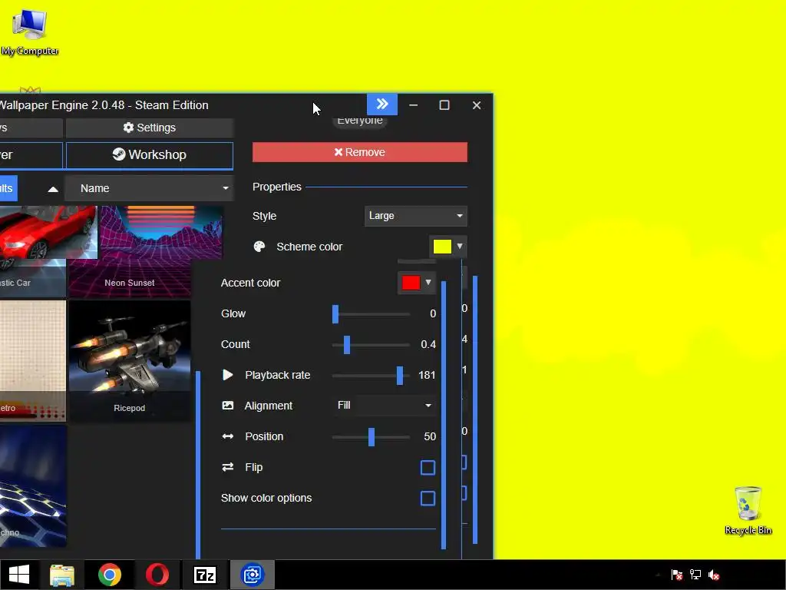Click the blue double-chevron expand button
Screen dimensions: 786x590
pos(382,104)
